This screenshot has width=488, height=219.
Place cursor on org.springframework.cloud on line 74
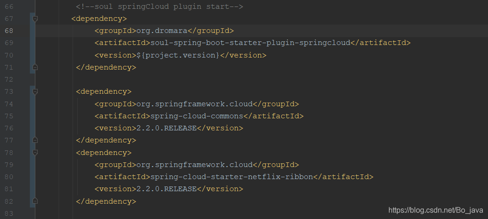(194, 103)
